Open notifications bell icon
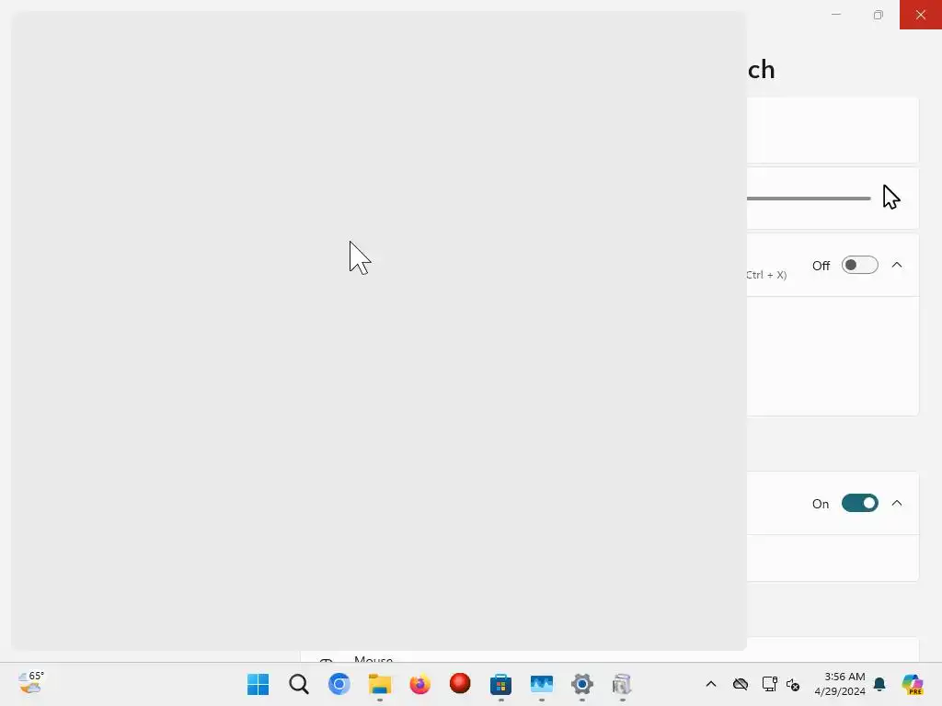This screenshot has width=942, height=706. tap(879, 684)
